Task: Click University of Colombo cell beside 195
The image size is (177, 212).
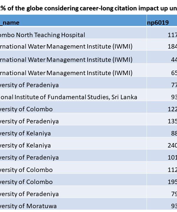Action: click(x=26, y=182)
